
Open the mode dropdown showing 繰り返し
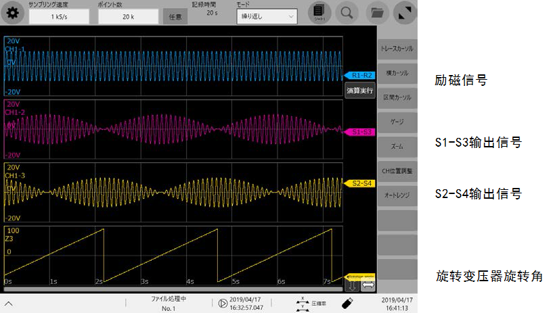point(267,16)
